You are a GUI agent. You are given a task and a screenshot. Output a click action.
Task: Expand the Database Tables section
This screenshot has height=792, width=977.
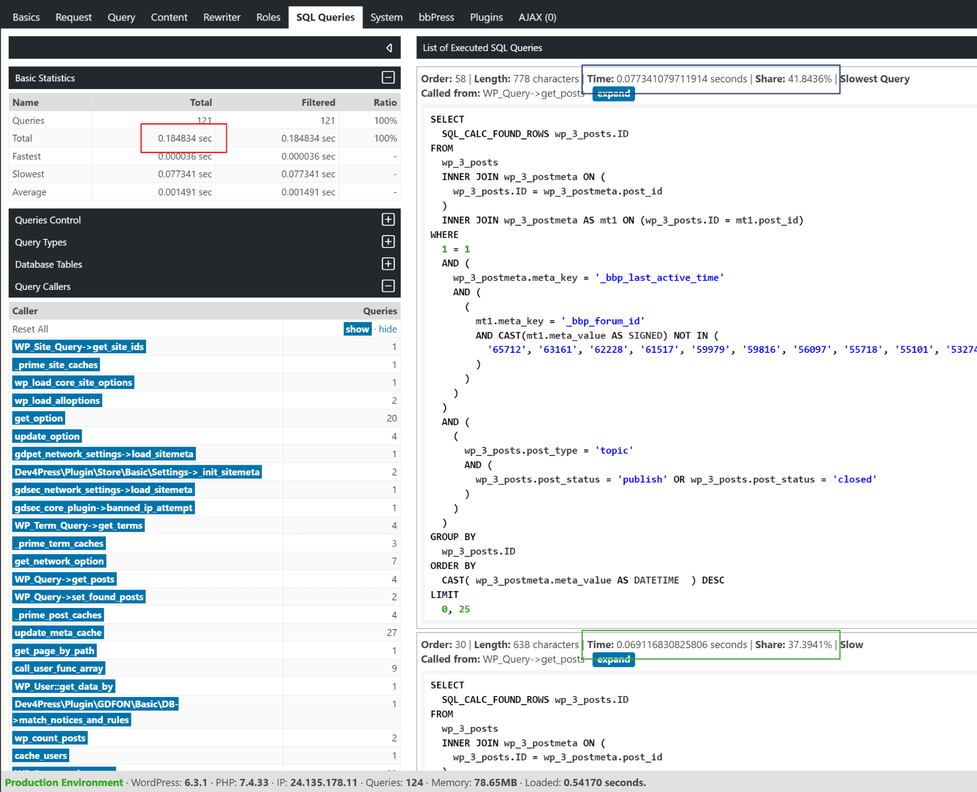(x=388, y=264)
